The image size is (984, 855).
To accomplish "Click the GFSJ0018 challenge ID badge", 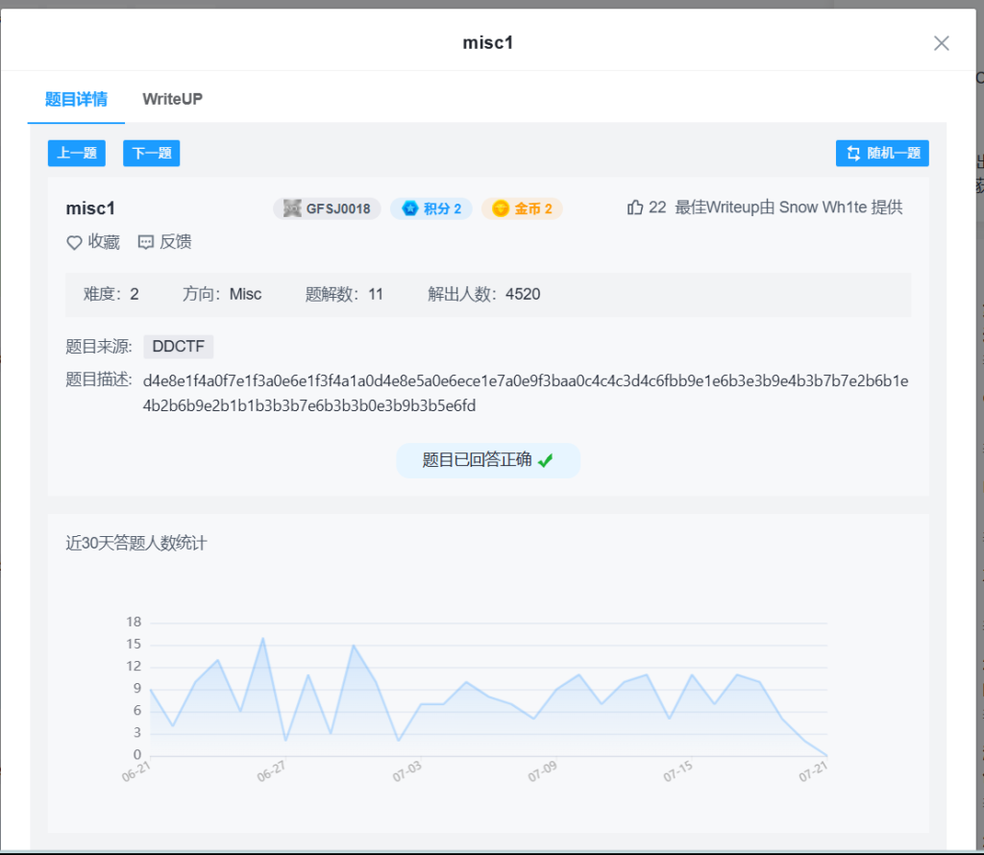I will click(x=327, y=208).
